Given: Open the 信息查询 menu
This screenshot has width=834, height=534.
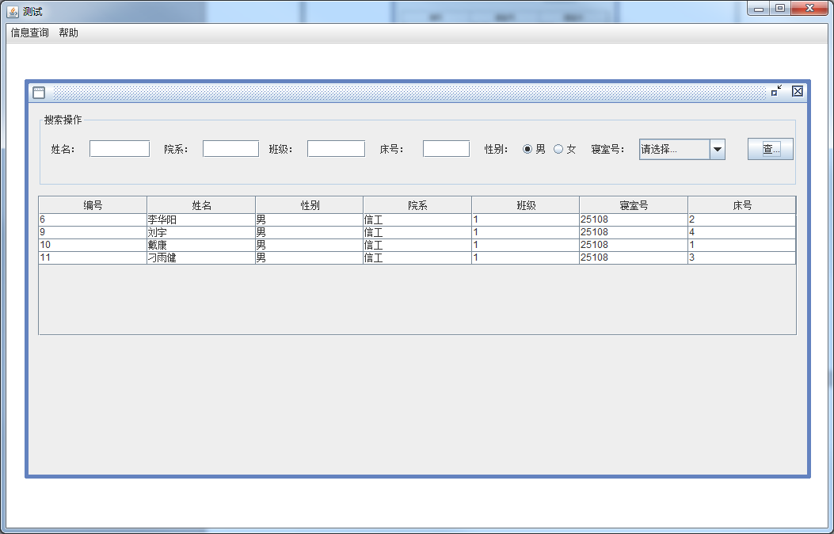Looking at the screenshot, I should pos(30,33).
